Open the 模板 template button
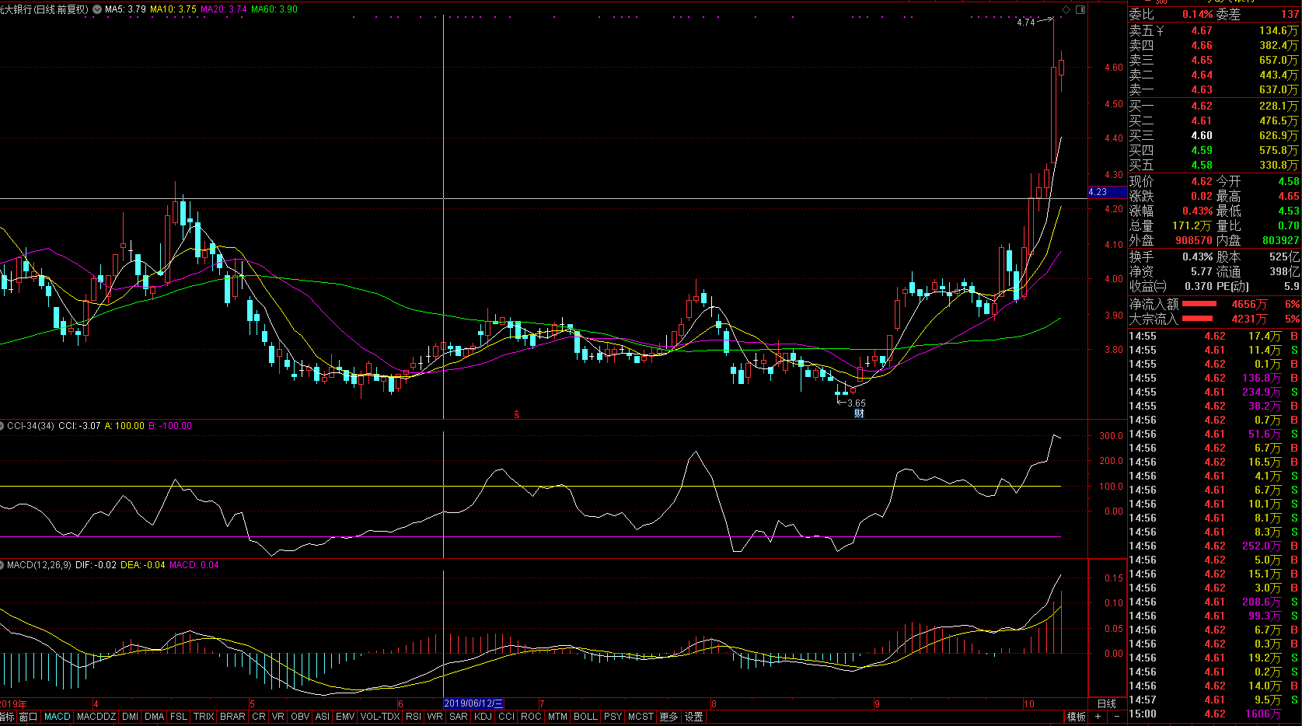Screen dimensions: 1302x726 (1077, 717)
